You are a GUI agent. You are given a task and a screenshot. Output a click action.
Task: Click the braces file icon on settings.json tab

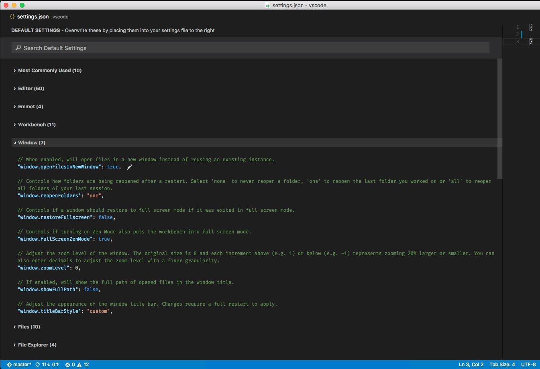12,17
